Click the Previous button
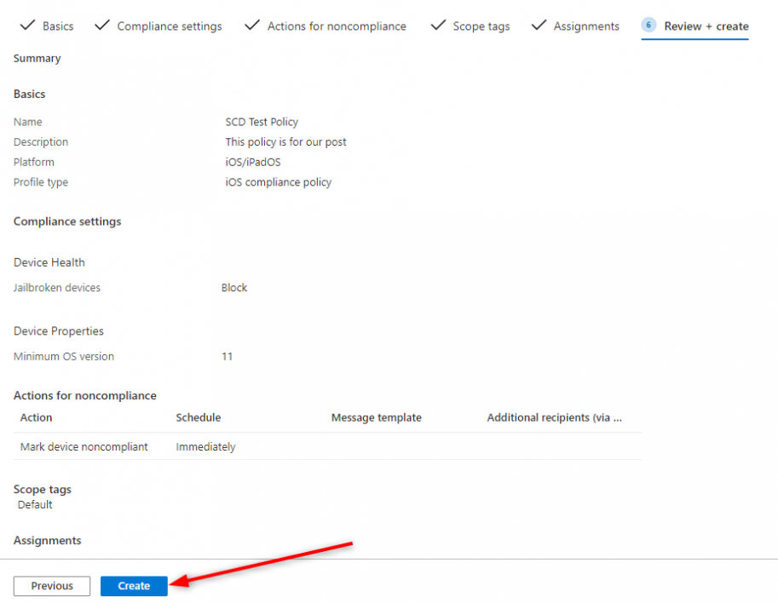778x603 pixels. click(x=51, y=586)
